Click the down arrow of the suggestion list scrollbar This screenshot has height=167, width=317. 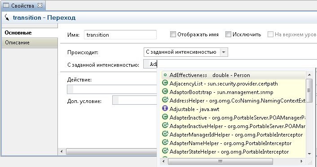click(x=309, y=154)
